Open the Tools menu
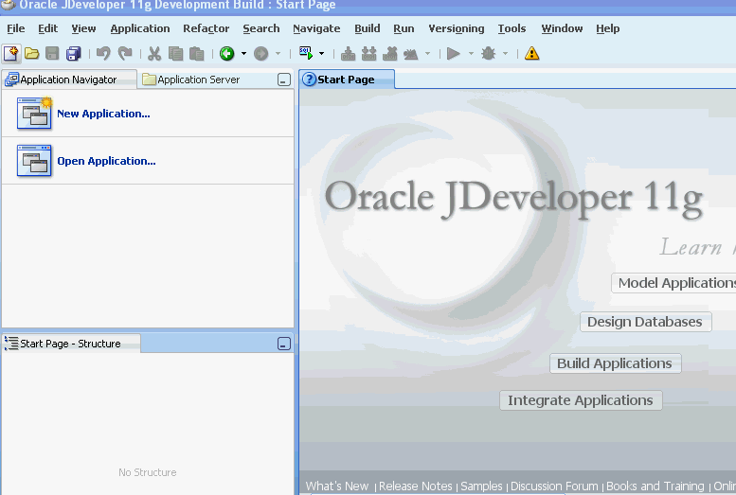 pos(512,28)
